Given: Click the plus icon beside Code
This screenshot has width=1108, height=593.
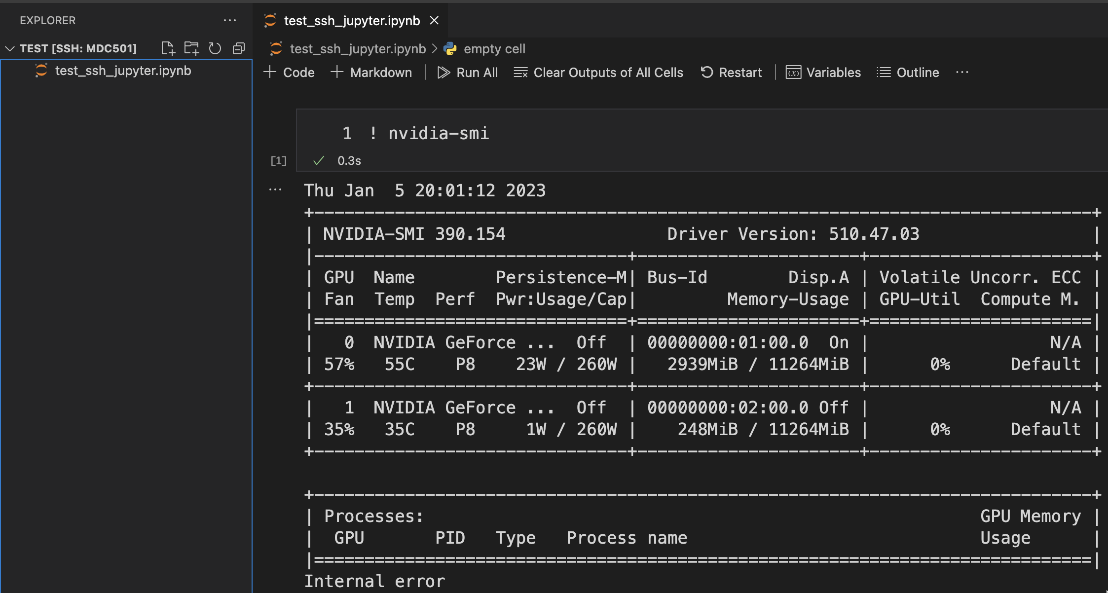Looking at the screenshot, I should 270,72.
